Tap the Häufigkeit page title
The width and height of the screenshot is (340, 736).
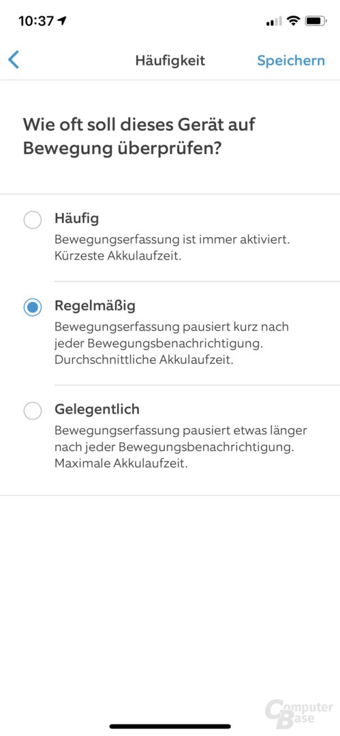[x=170, y=61]
